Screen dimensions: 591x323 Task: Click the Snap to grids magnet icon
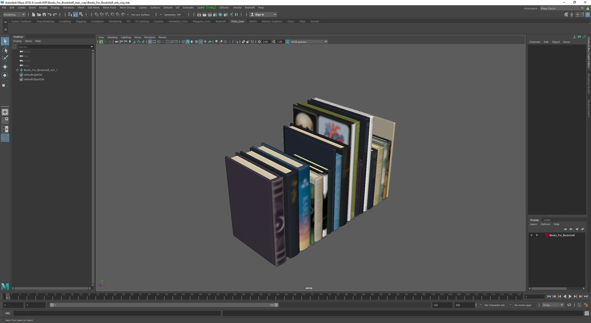pos(96,14)
